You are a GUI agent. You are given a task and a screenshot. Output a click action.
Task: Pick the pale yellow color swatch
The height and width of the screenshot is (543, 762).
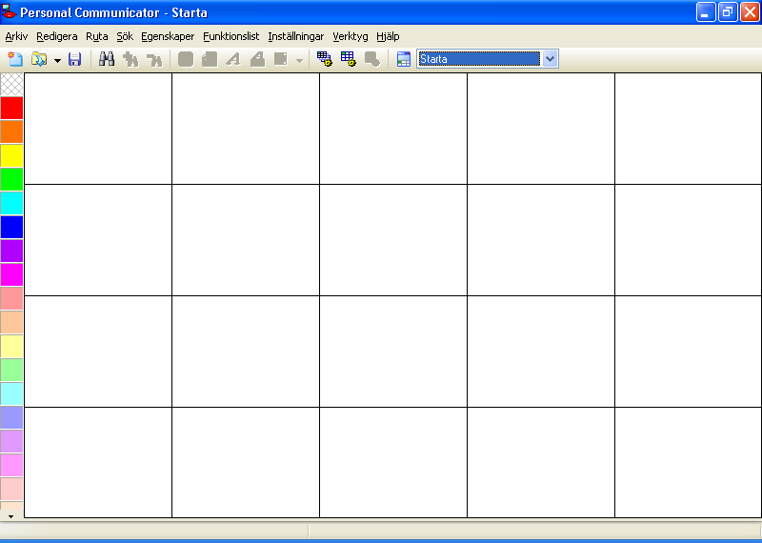(11, 346)
